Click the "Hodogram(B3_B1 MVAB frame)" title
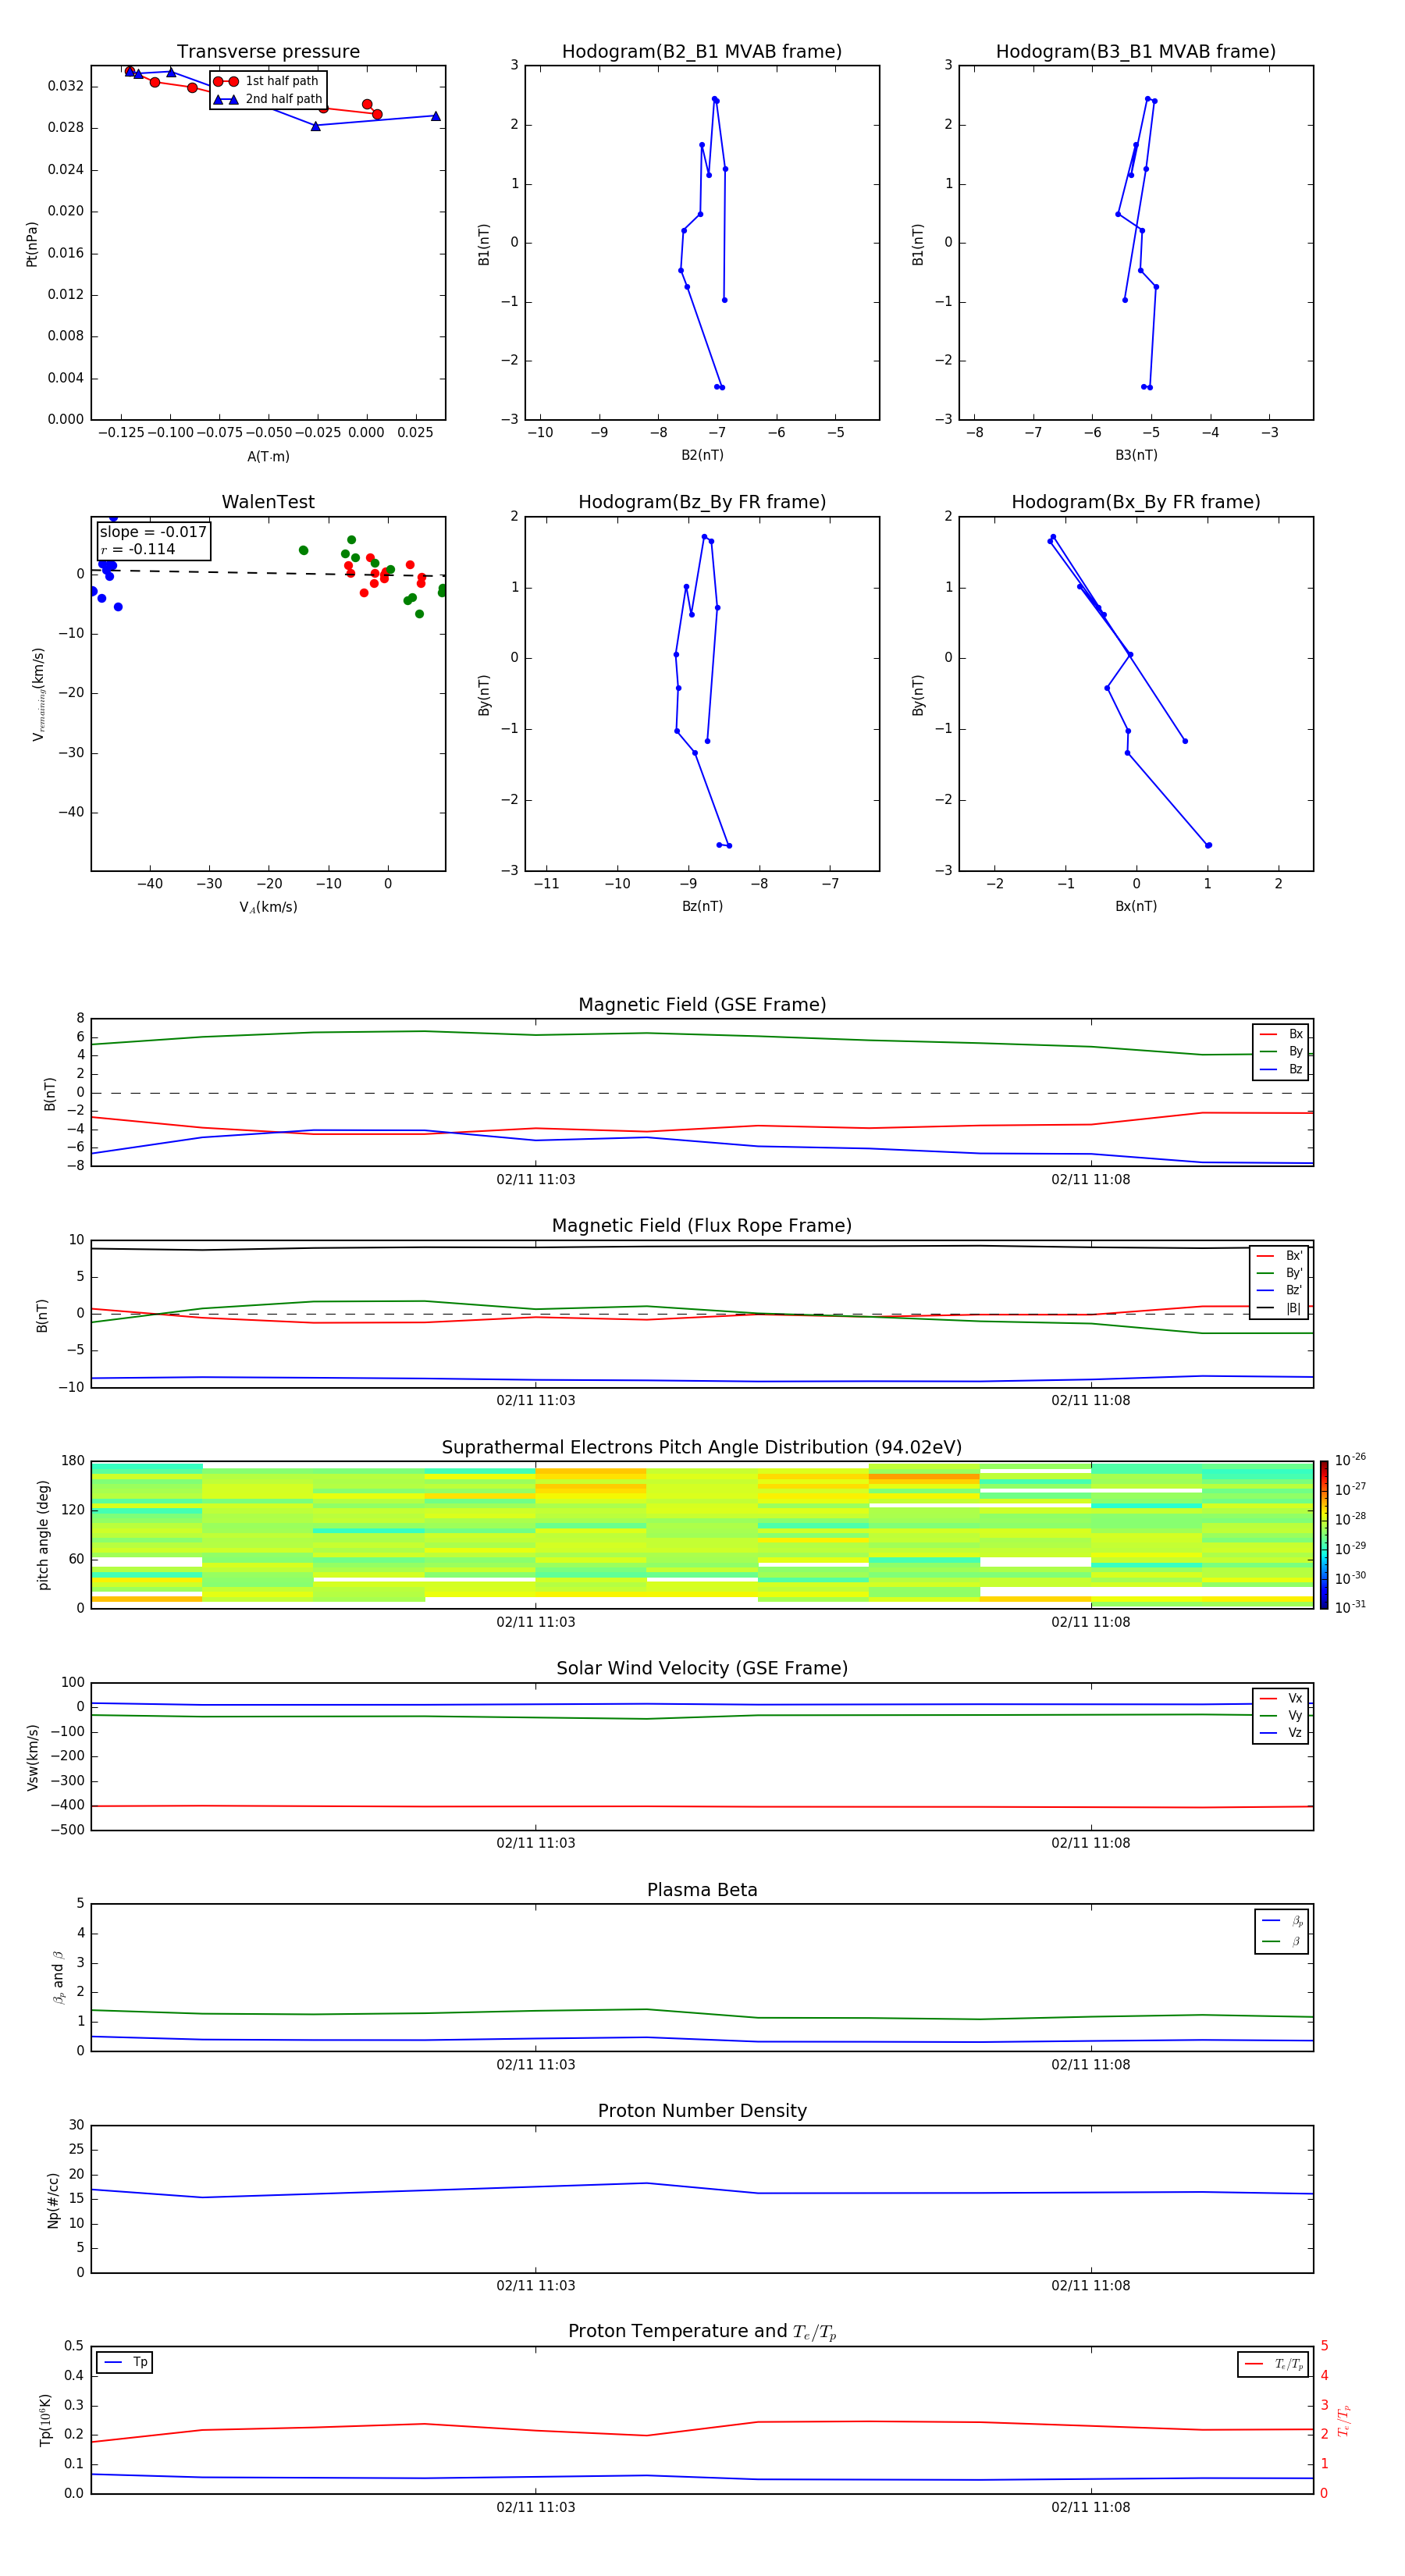Viewport: 1405px width, 2576px height. click(x=1136, y=52)
